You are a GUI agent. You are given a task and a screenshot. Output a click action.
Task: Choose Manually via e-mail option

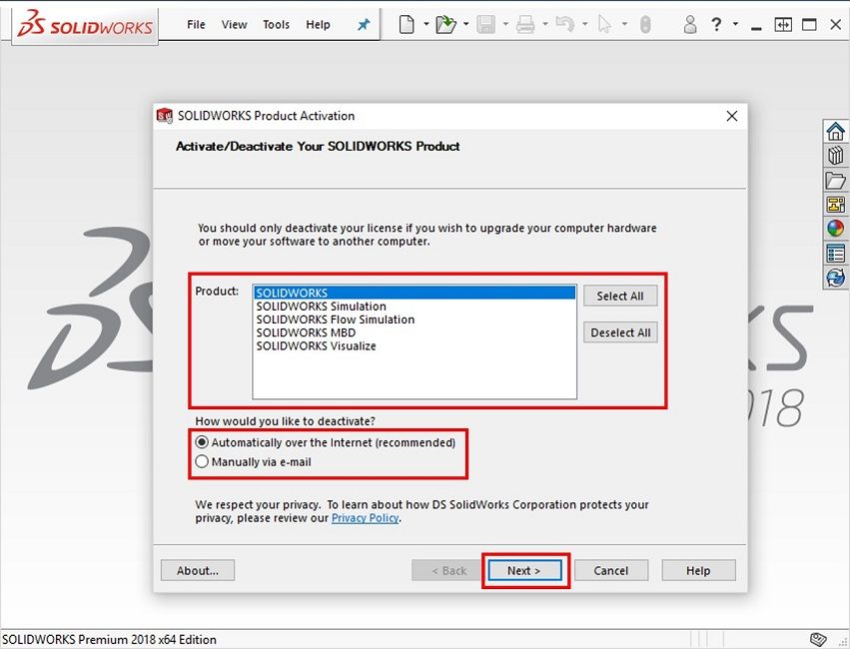click(x=203, y=462)
